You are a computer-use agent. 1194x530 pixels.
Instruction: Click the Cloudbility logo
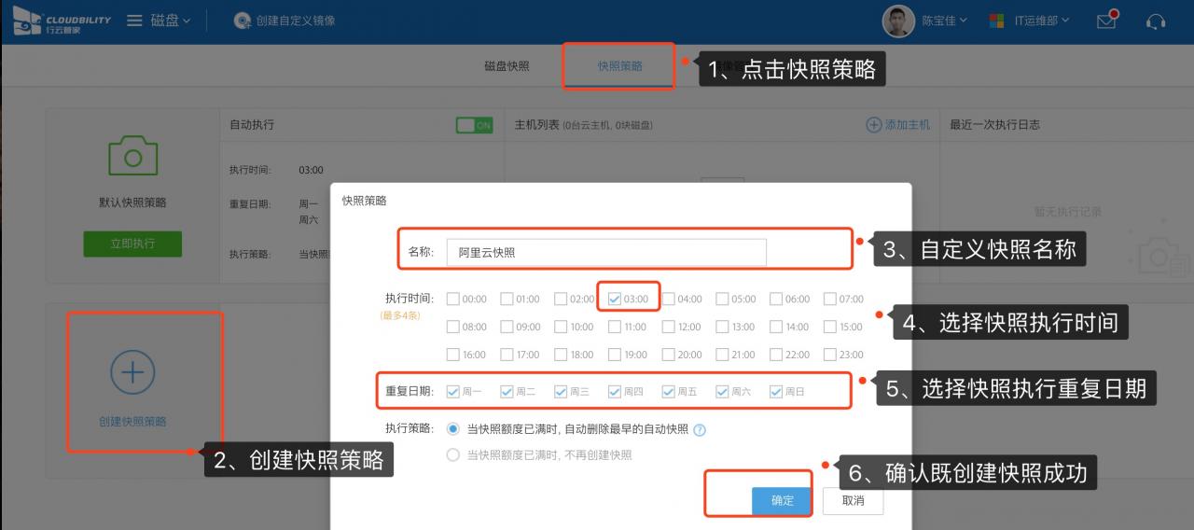pyautogui.click(x=61, y=21)
